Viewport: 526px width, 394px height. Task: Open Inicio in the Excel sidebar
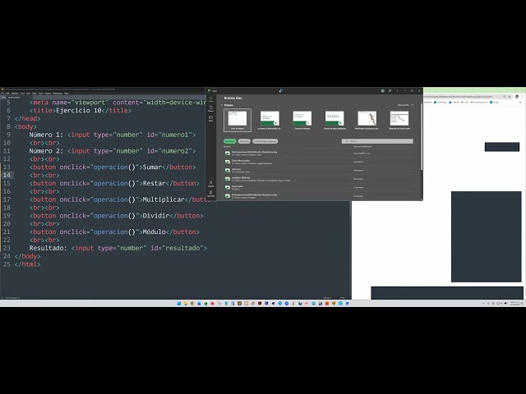tap(211, 98)
